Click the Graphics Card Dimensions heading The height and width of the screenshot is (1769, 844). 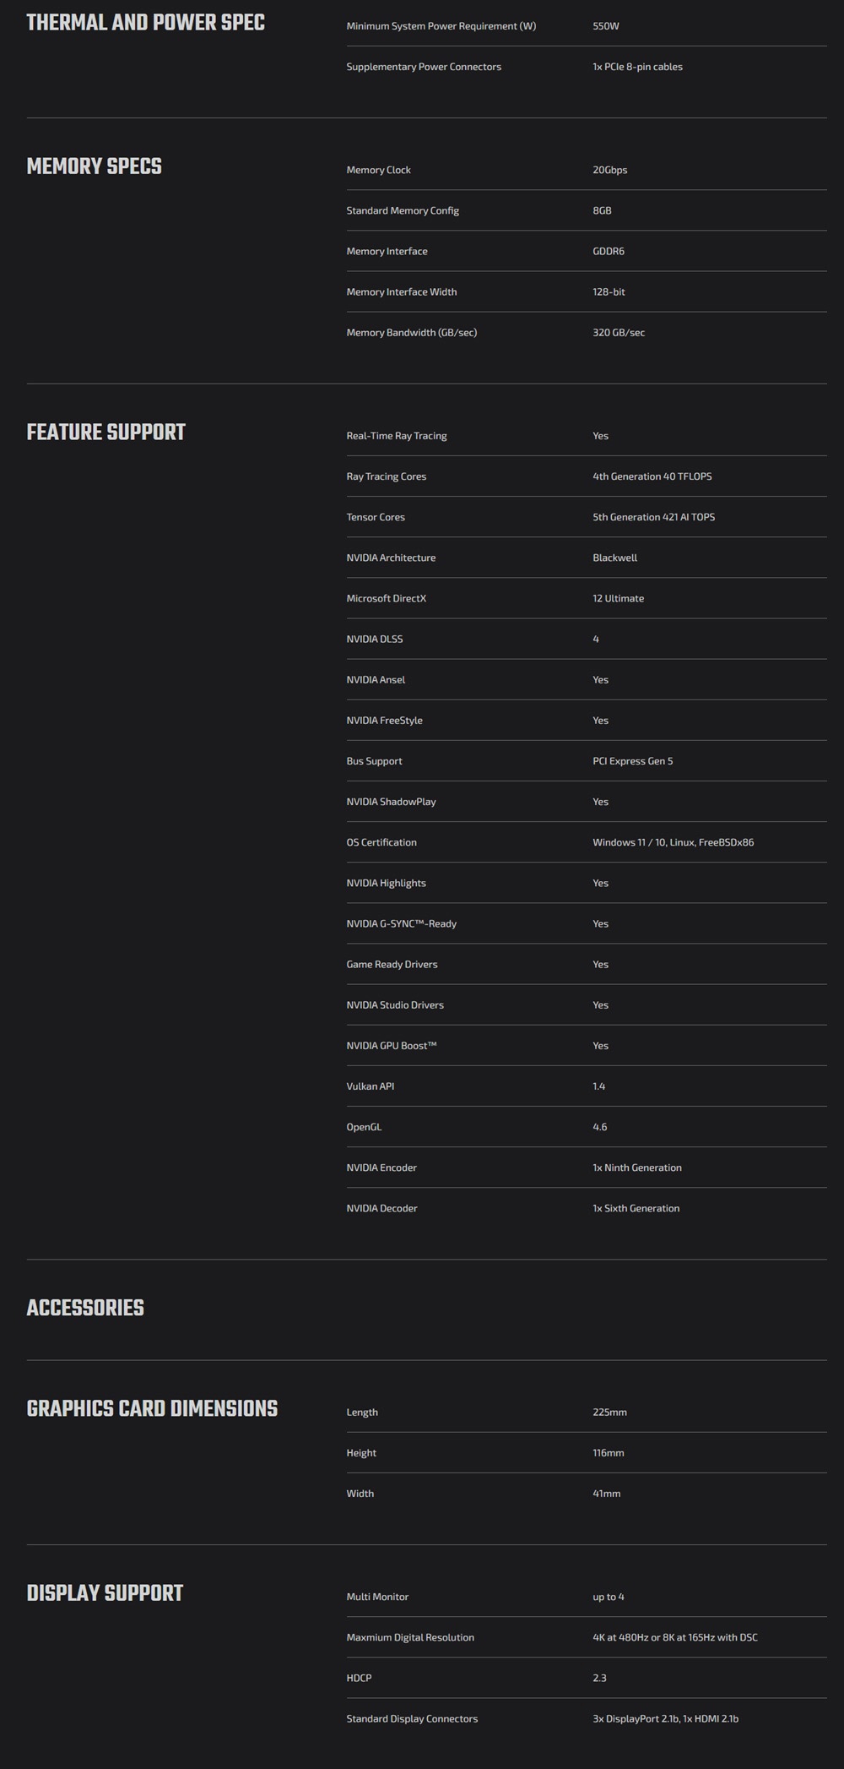tap(152, 1408)
